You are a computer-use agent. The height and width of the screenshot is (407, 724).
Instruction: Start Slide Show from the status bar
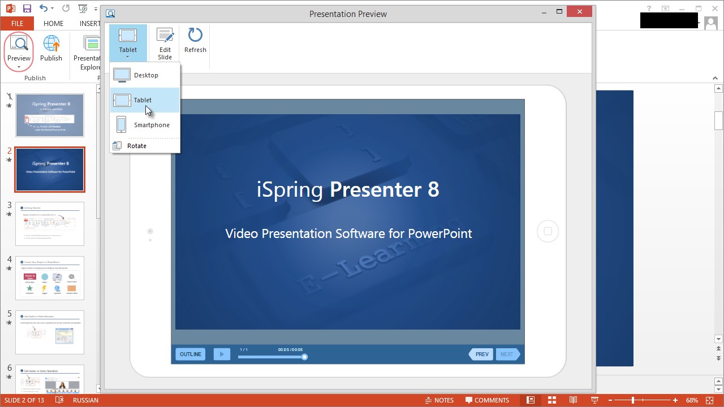pos(594,400)
